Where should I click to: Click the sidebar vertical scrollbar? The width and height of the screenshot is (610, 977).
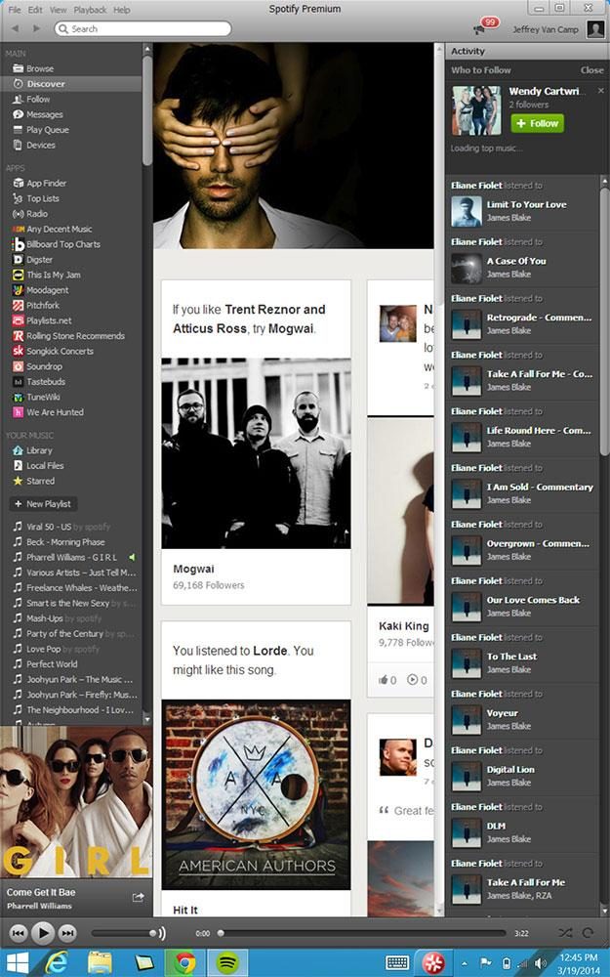pyautogui.click(x=147, y=111)
